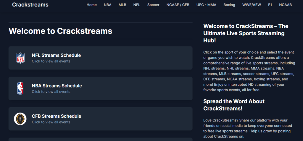Viewport: 303px width, 141px height.
Task: Click the NBA logo icon
Action: tap(20, 88)
